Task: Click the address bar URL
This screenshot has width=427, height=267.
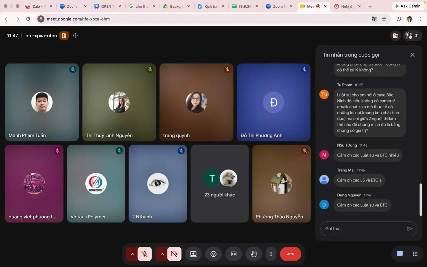Action: click(78, 19)
